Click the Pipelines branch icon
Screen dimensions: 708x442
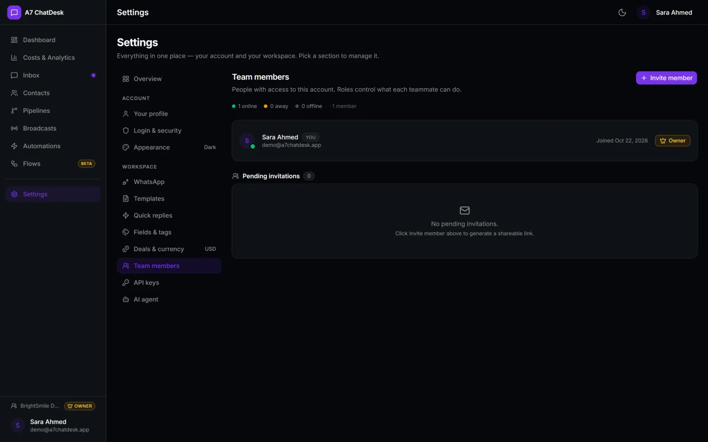[14, 110]
